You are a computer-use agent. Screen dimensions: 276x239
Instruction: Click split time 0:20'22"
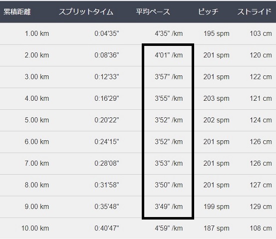pos(107,120)
